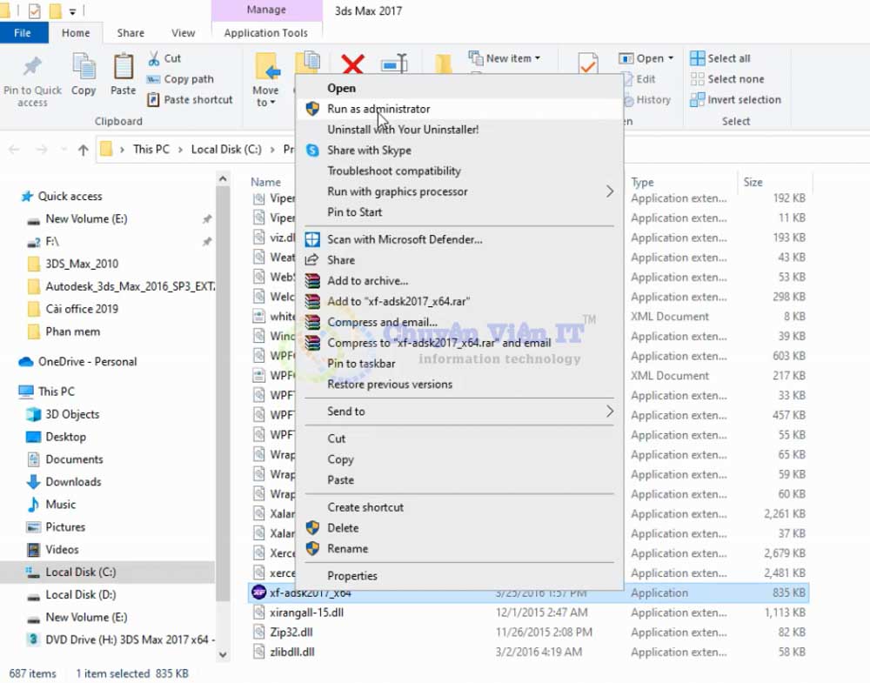This screenshot has width=870, height=683.
Task: Select Troubleshoot compatibility option
Action: tap(458, 171)
